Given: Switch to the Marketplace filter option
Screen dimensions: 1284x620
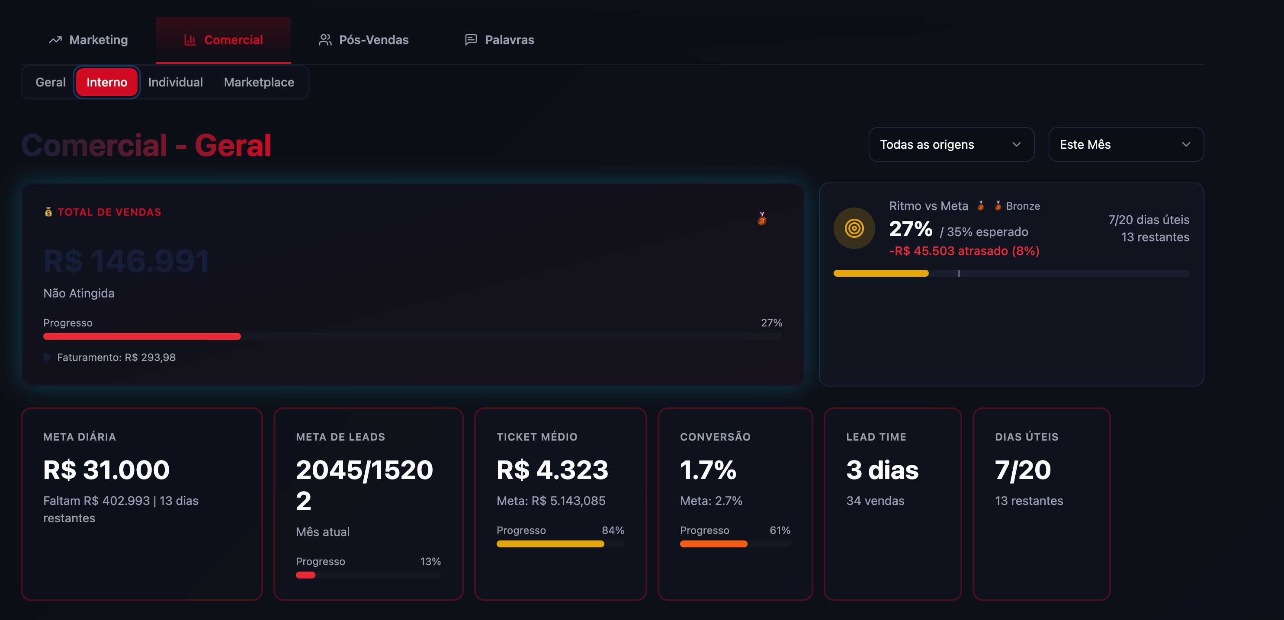Looking at the screenshot, I should [x=260, y=82].
